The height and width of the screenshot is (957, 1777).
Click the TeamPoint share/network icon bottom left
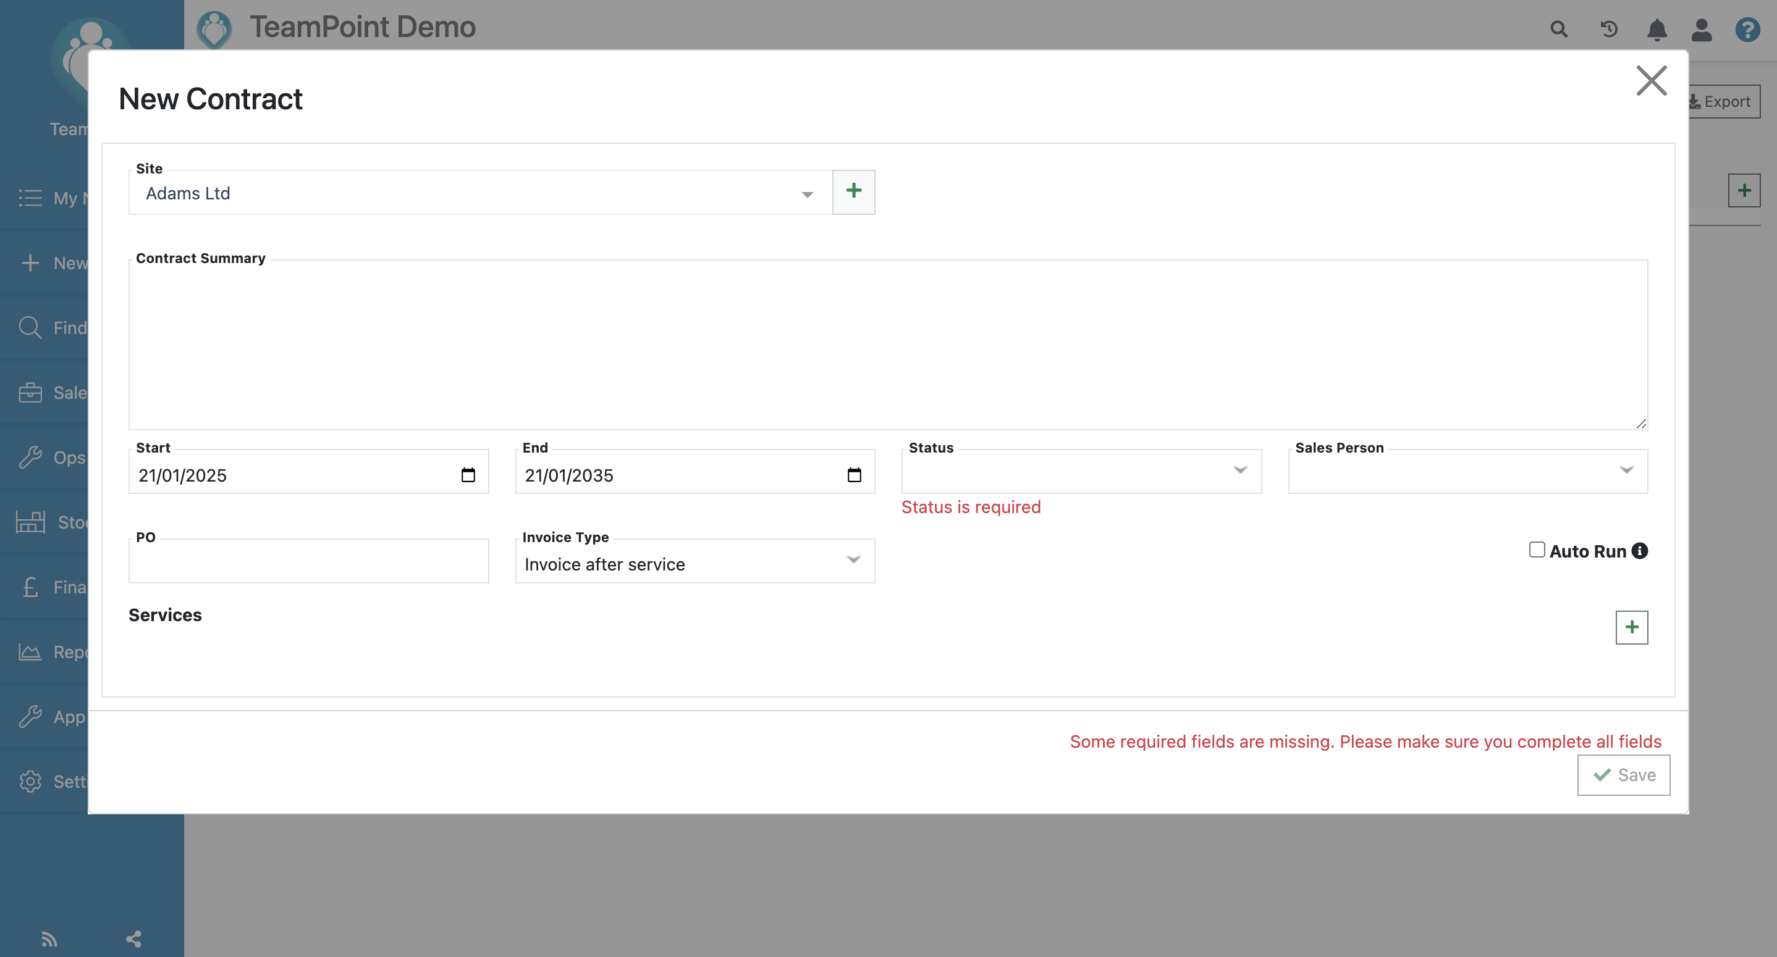[x=133, y=938]
